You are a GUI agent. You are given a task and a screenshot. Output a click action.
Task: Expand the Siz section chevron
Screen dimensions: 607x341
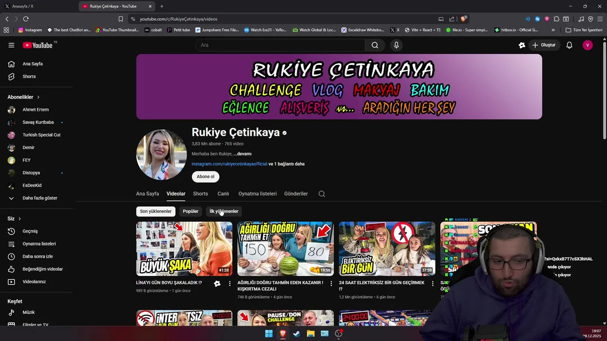coord(20,219)
